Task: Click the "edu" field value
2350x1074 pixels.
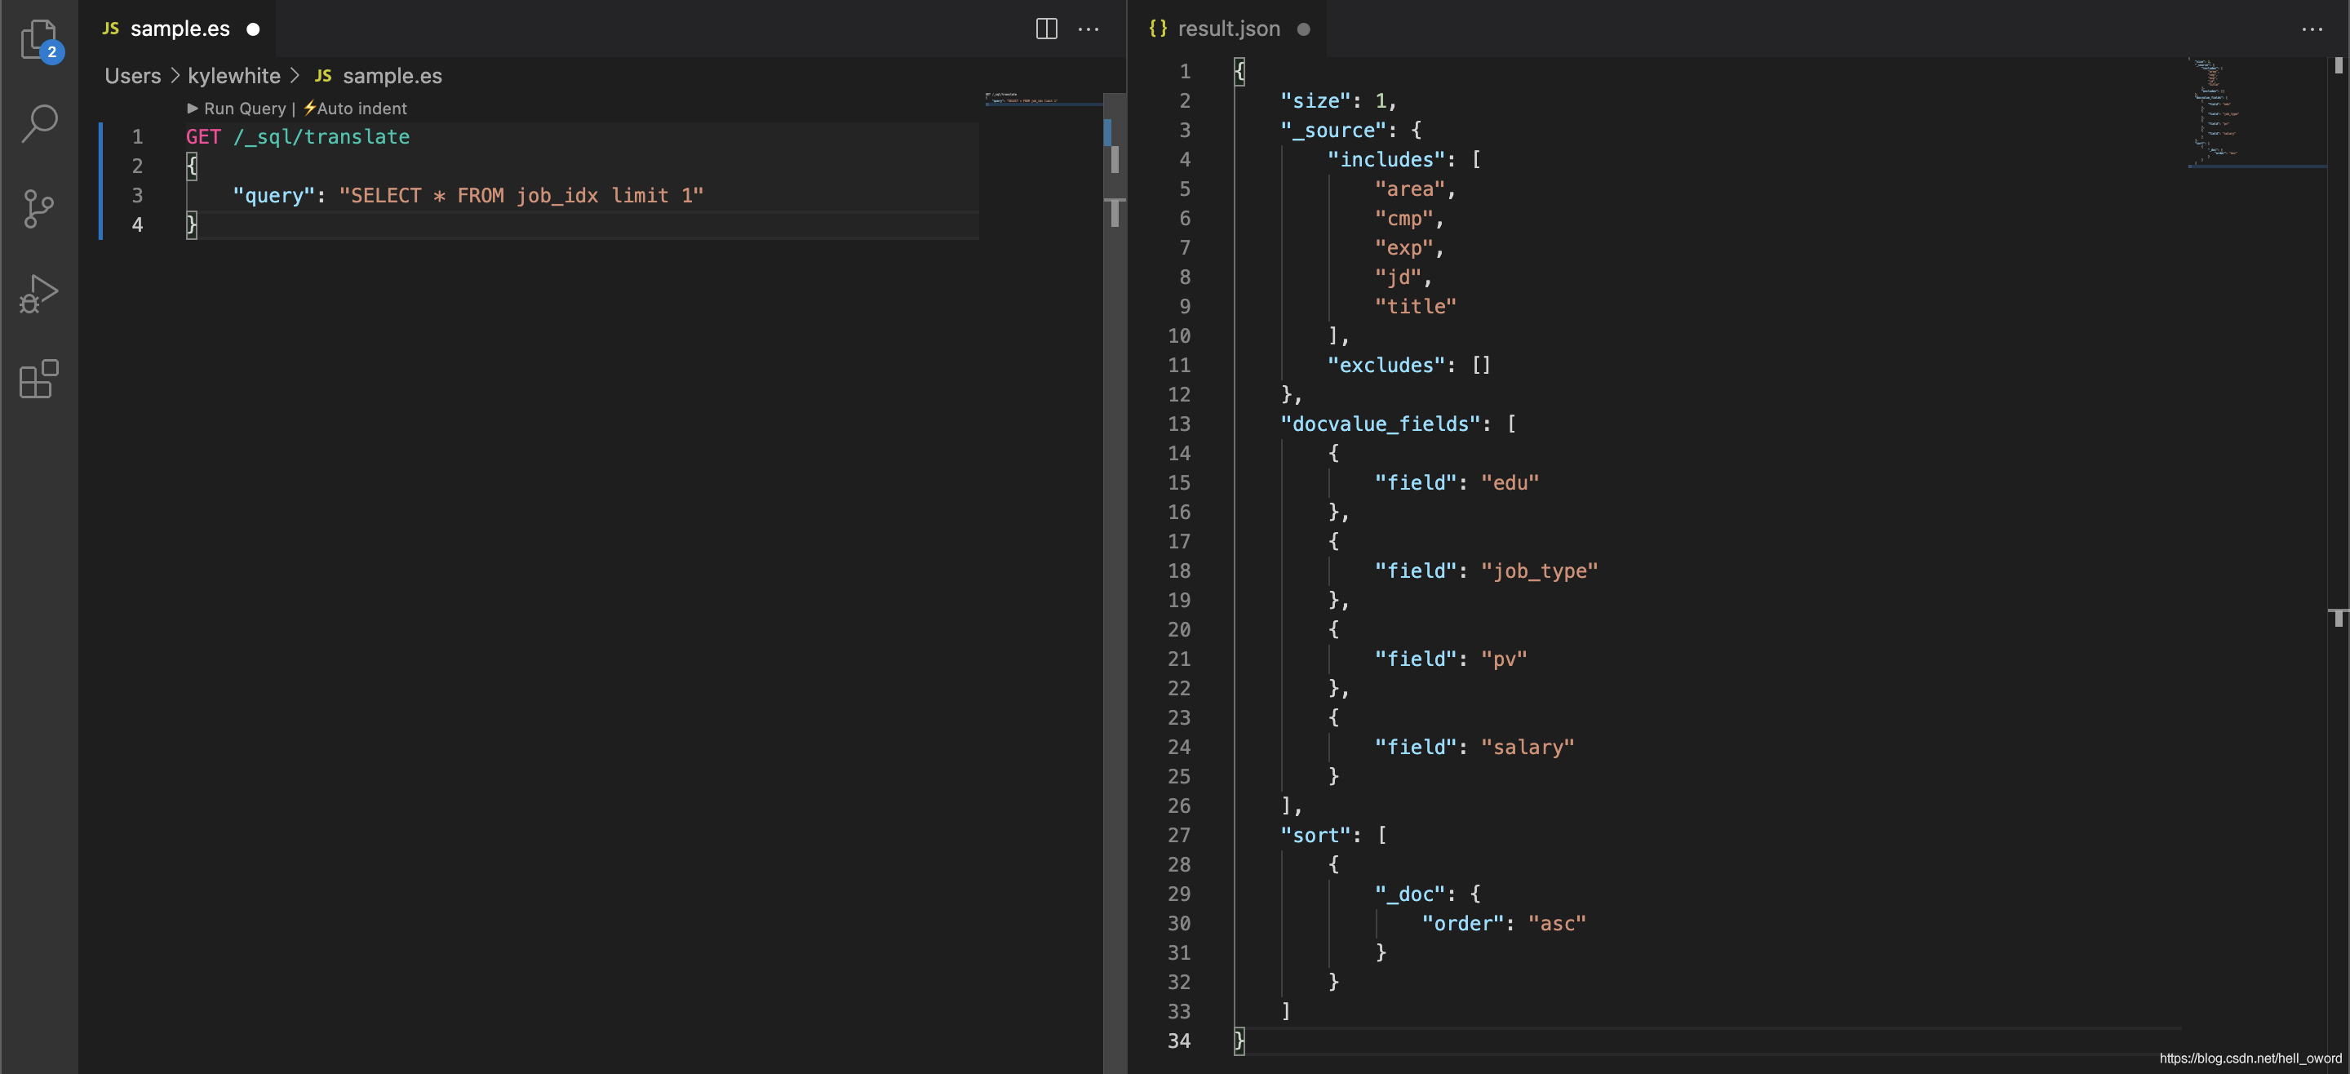Action: [x=1509, y=482]
